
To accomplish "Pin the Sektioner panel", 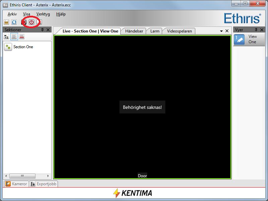I will click(x=43, y=30).
